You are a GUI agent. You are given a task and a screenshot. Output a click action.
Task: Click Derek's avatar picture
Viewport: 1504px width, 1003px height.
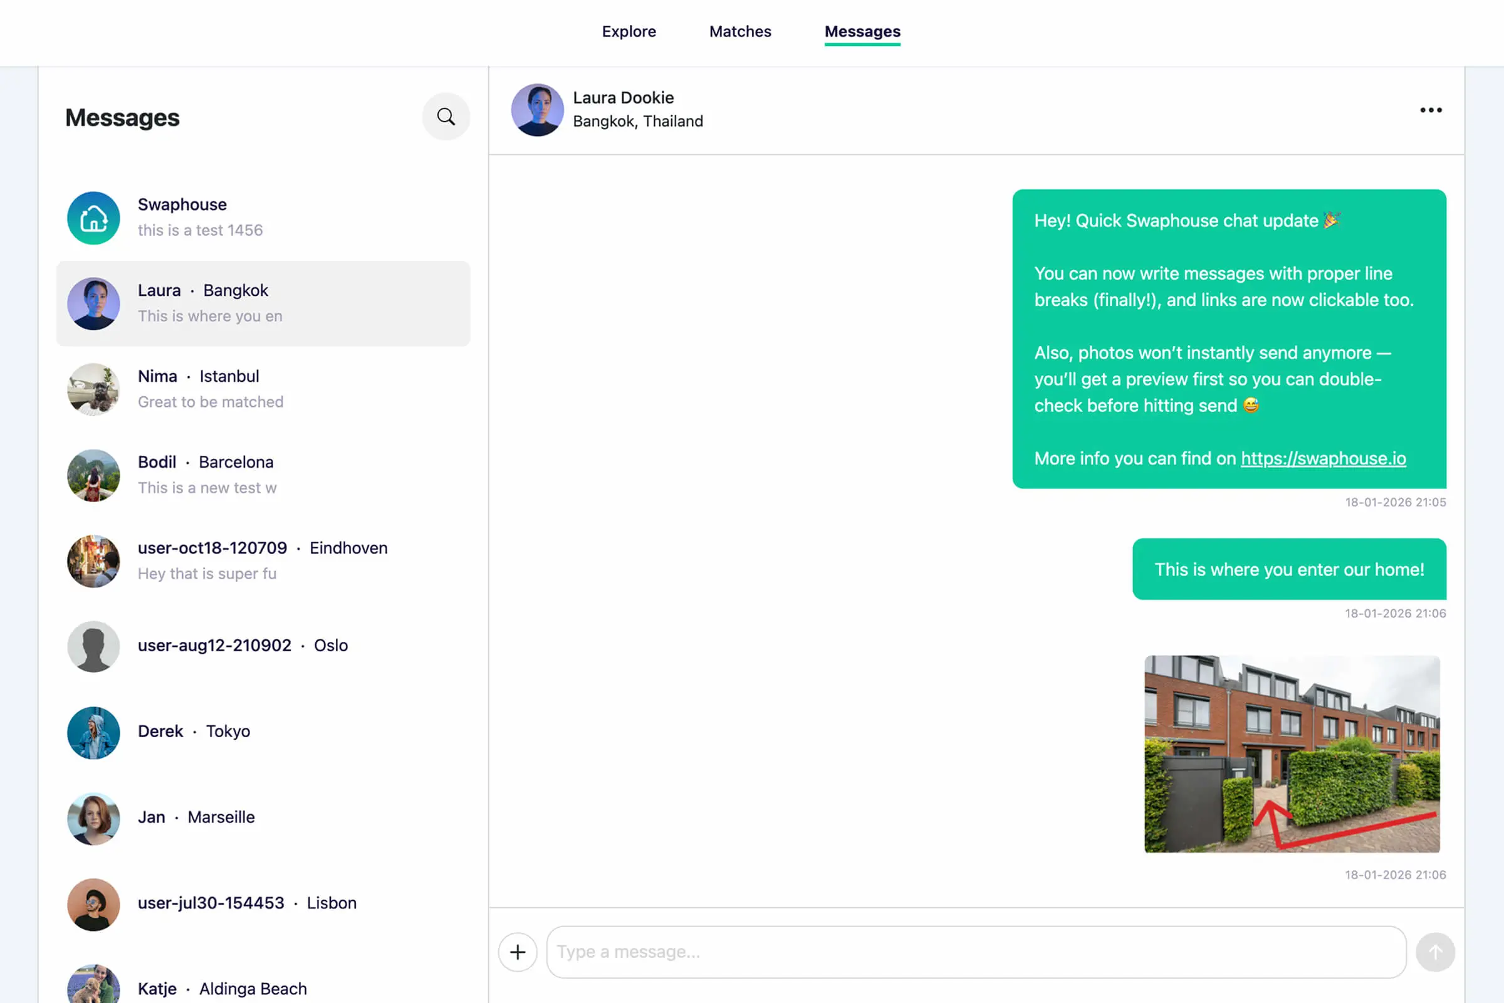point(93,732)
